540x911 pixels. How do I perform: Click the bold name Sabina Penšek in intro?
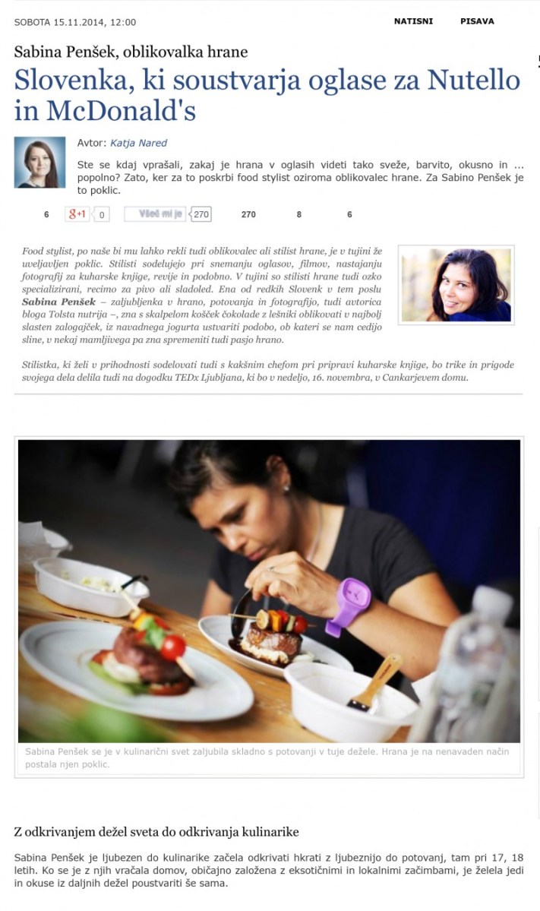coord(58,302)
